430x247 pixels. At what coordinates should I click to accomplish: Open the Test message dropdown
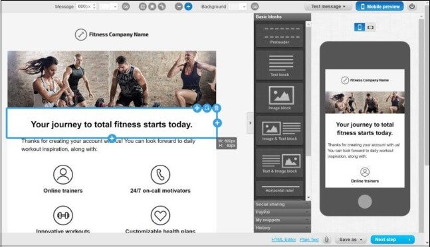328,6
